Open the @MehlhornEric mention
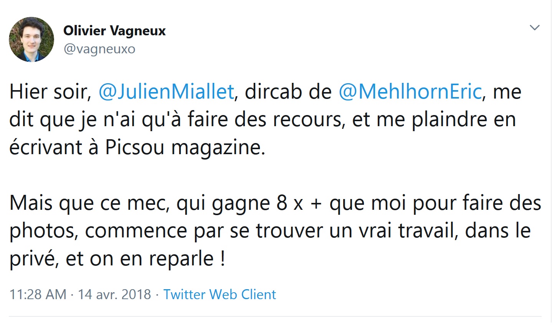The width and height of the screenshot is (557, 326). point(410,92)
